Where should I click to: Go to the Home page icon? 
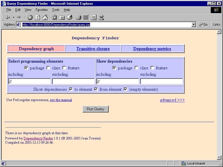pos(45,17)
